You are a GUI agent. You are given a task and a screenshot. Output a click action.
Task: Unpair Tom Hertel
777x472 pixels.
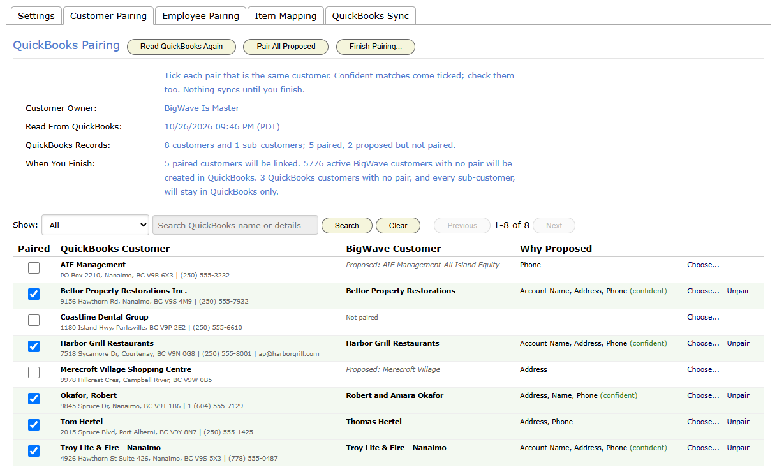(738, 422)
